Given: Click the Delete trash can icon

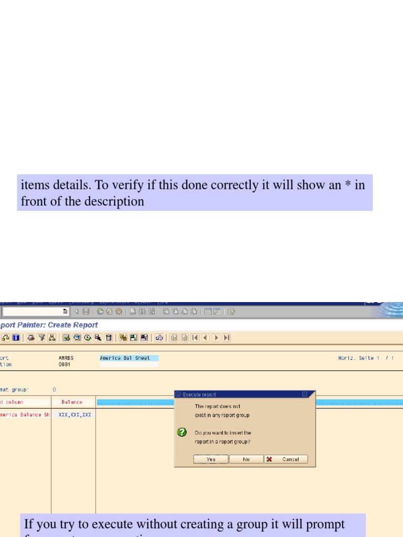Looking at the screenshot, I should (109, 338).
